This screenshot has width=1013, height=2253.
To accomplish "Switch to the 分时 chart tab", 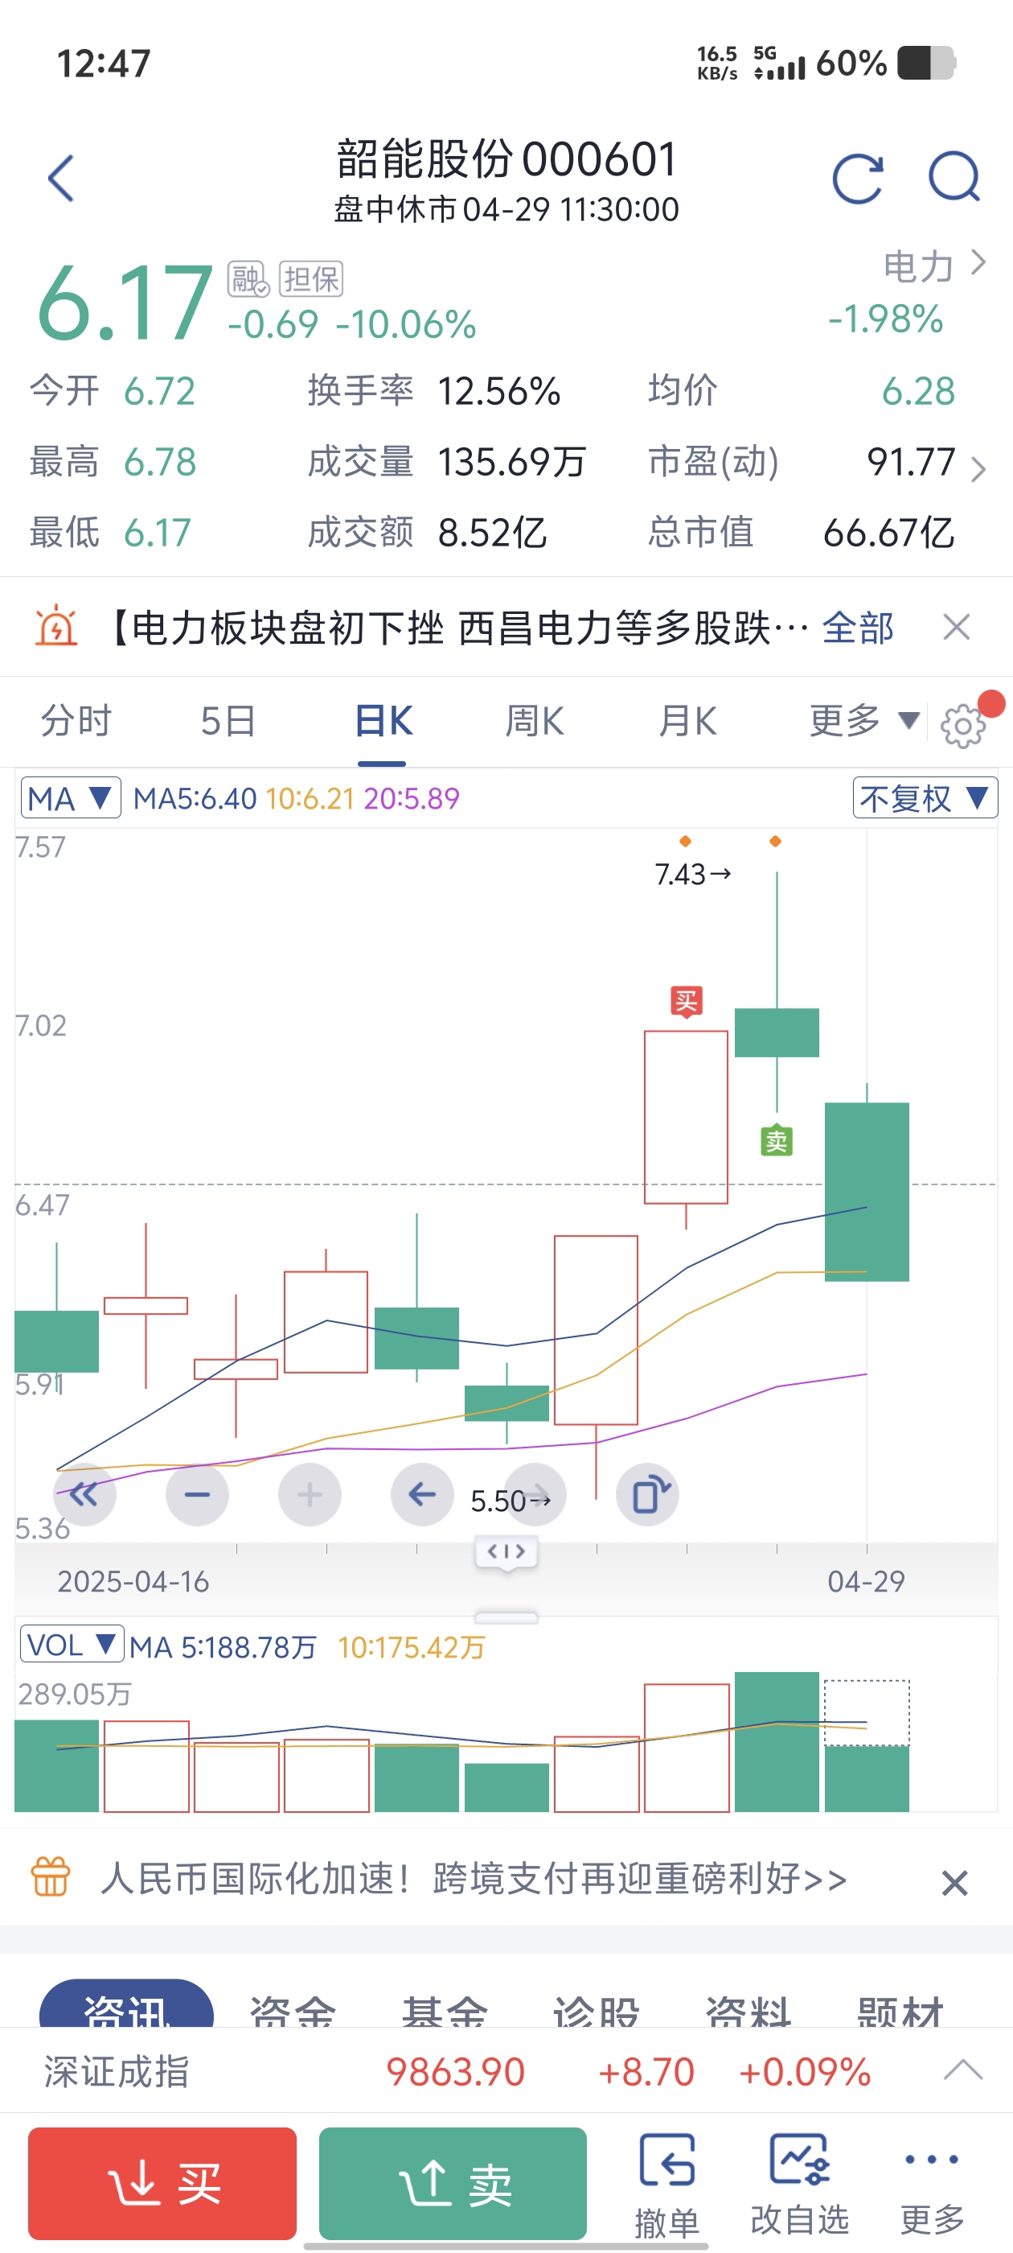I will point(76,721).
